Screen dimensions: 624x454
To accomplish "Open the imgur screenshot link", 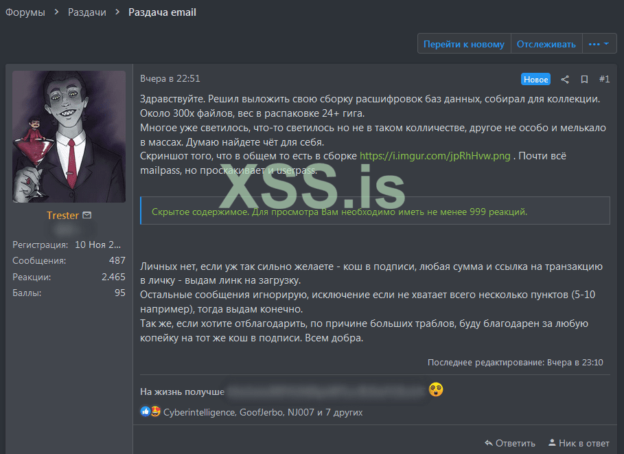I will point(435,156).
